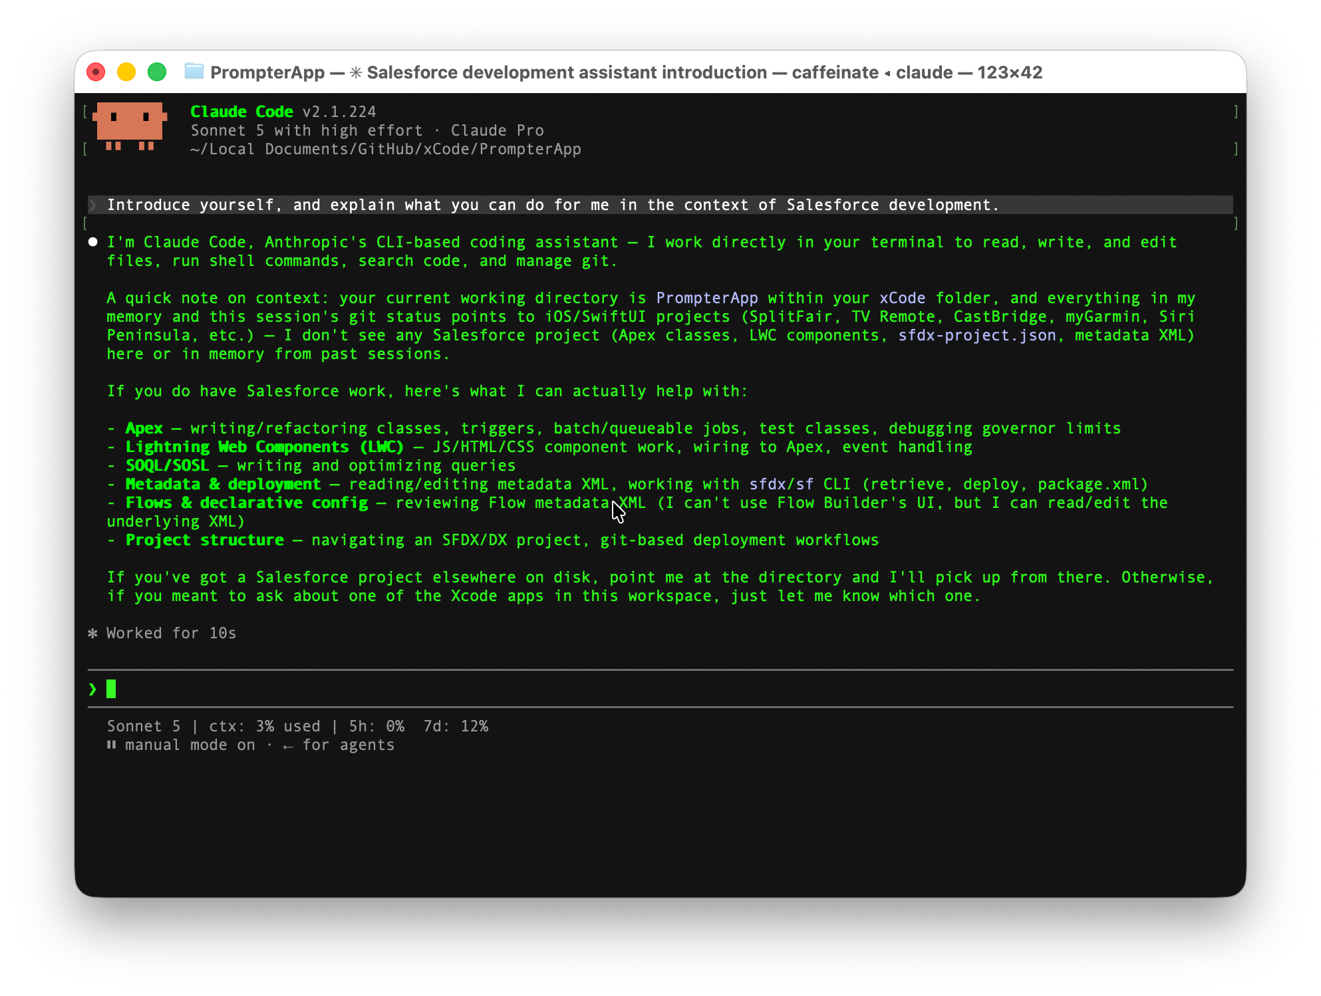The width and height of the screenshot is (1321, 996).
Task: Click 'Sonnet 5' in the status line
Action: tap(144, 726)
